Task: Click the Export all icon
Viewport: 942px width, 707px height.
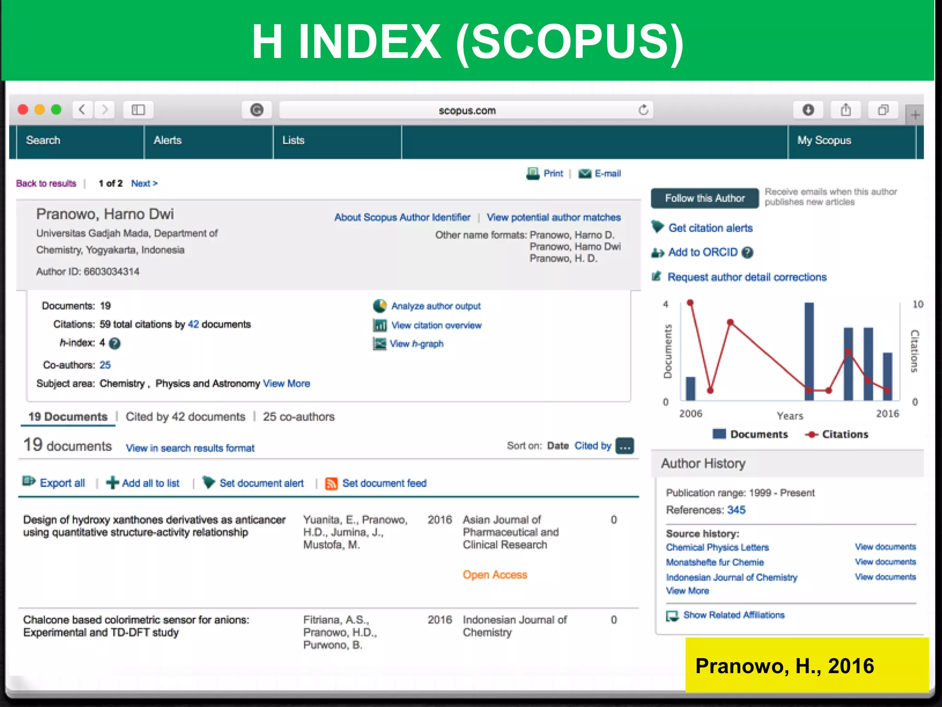Action: pyautogui.click(x=29, y=481)
